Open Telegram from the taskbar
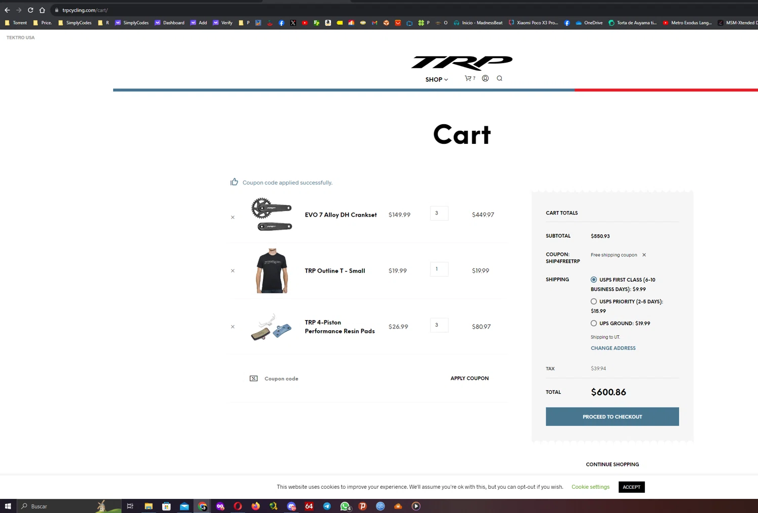 (x=327, y=506)
